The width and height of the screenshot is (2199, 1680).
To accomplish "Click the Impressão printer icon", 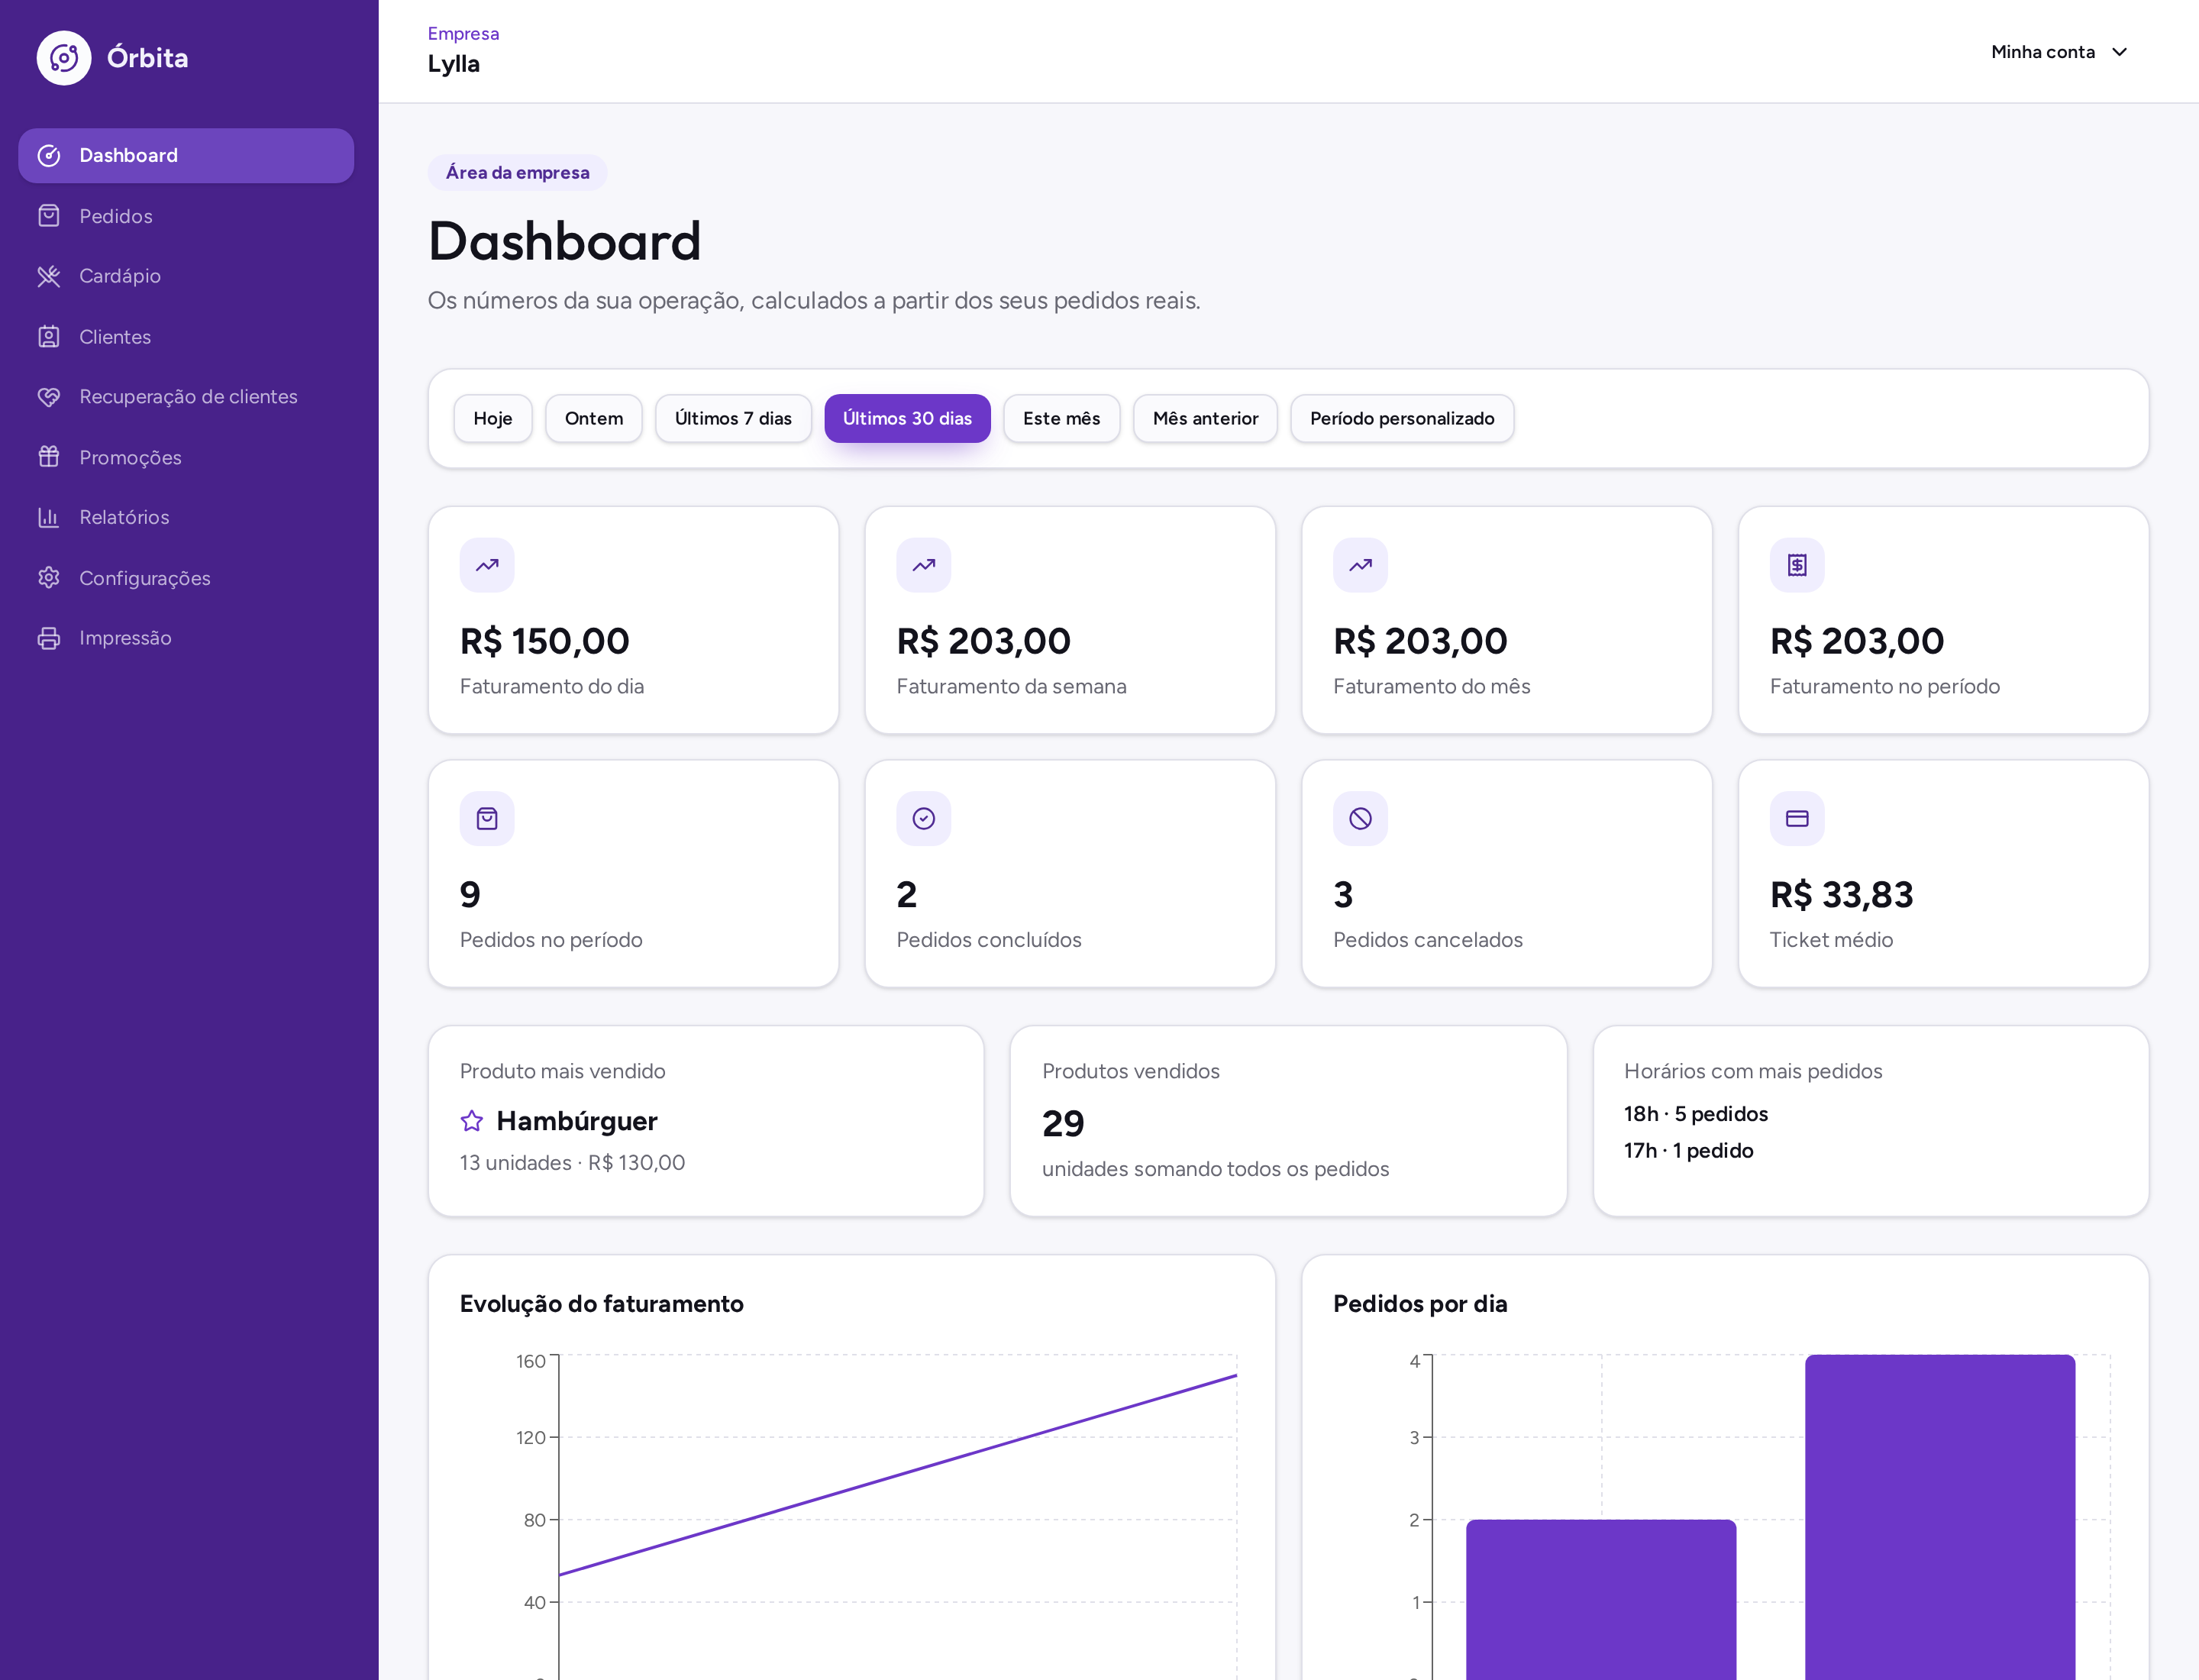I will click(x=49, y=638).
